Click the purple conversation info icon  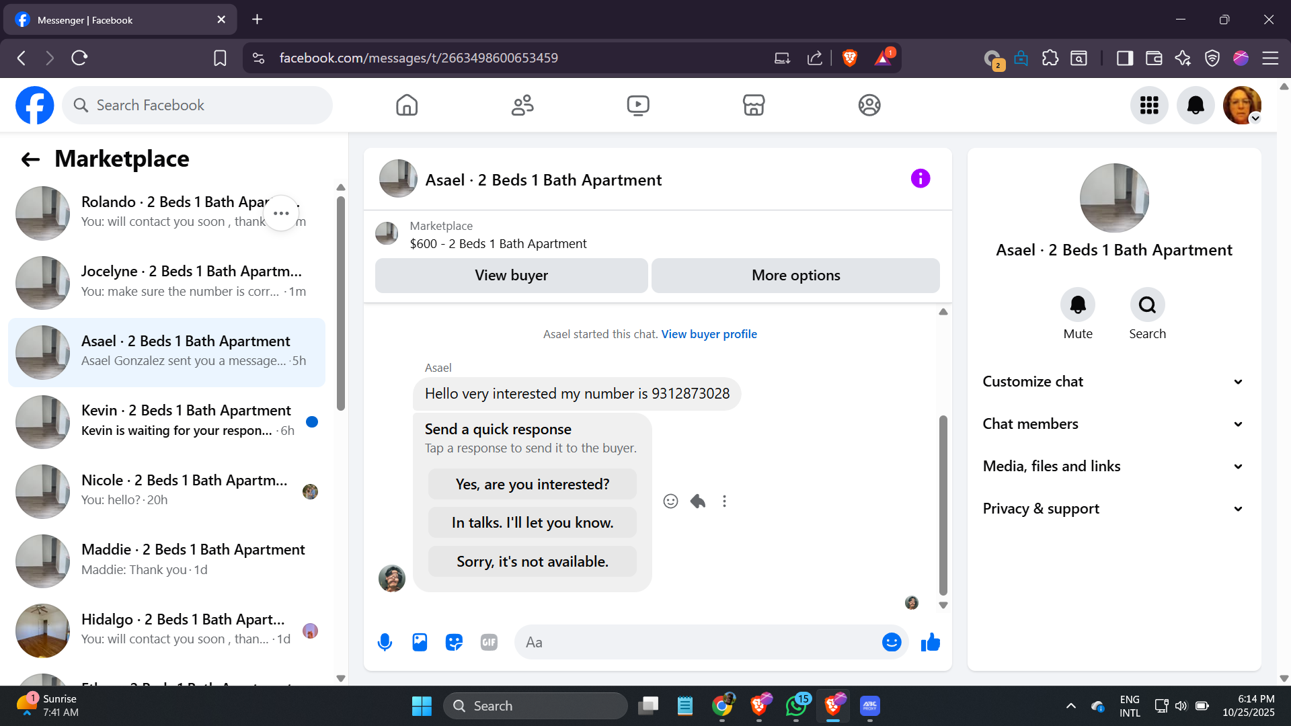[921, 179]
